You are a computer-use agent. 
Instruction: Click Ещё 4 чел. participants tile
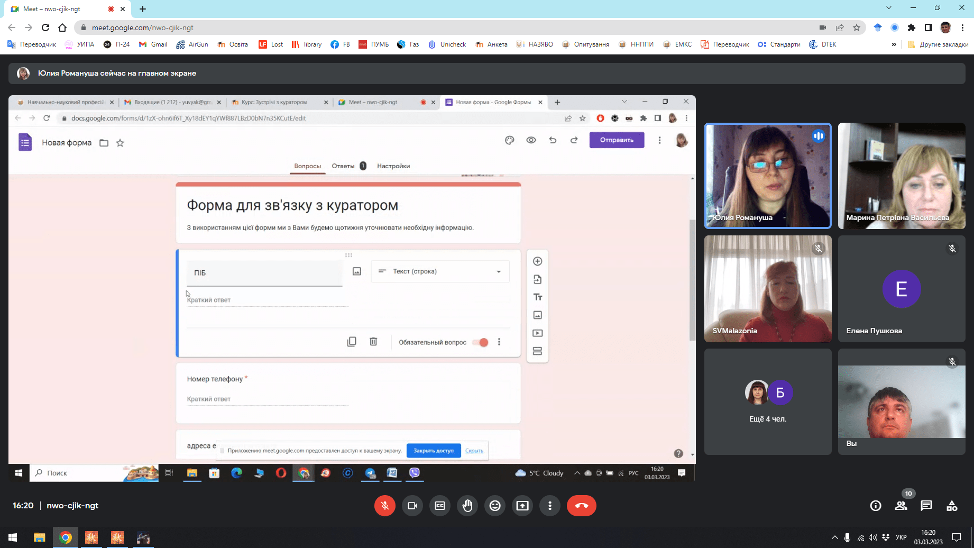pos(768,401)
